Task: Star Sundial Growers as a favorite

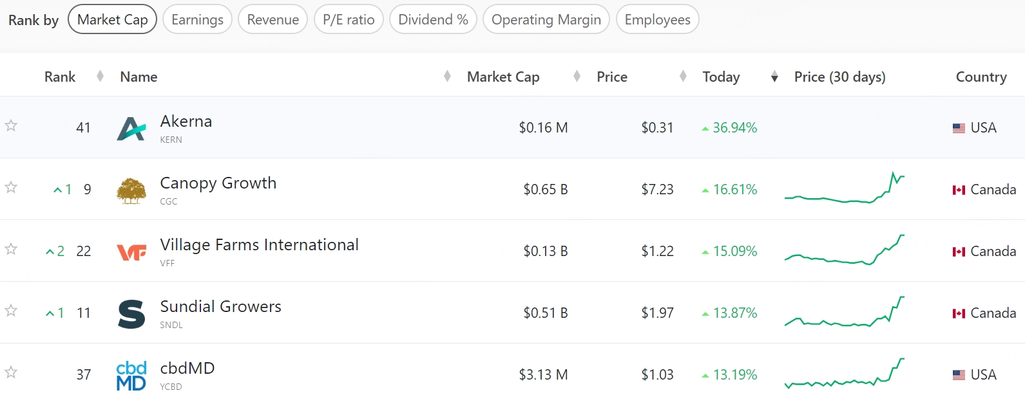Action: pyautogui.click(x=11, y=311)
